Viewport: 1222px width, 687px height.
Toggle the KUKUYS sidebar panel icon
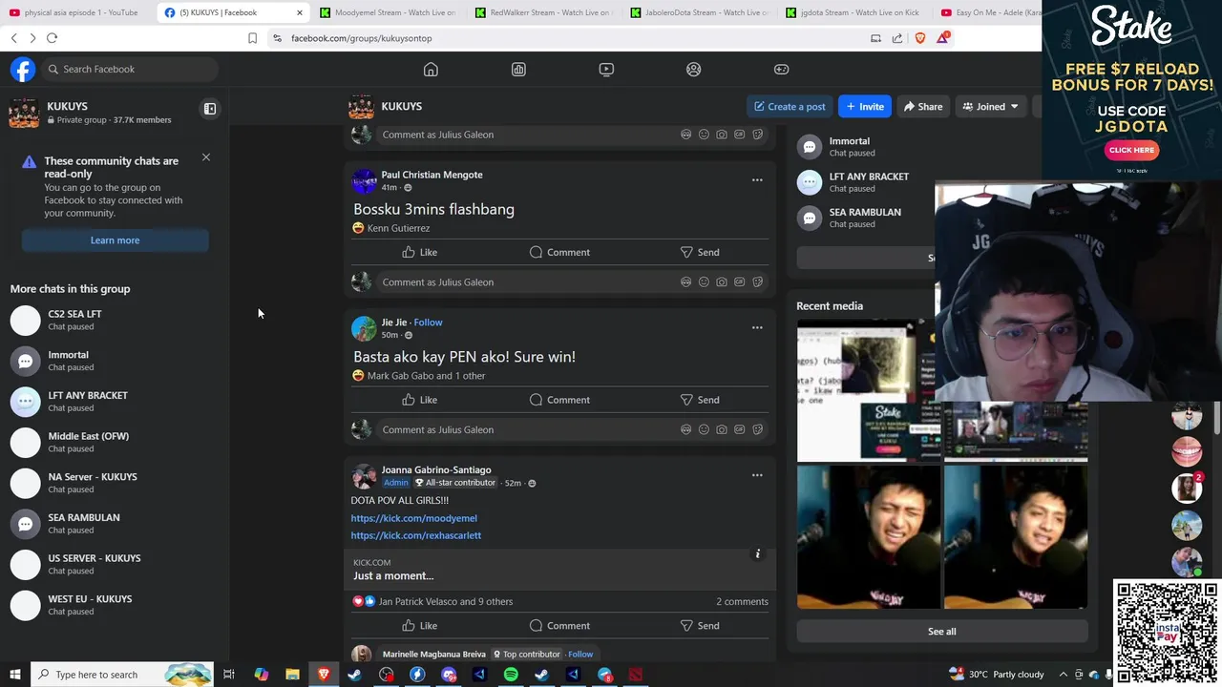(210, 109)
